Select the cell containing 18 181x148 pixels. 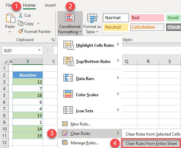pos(28,95)
